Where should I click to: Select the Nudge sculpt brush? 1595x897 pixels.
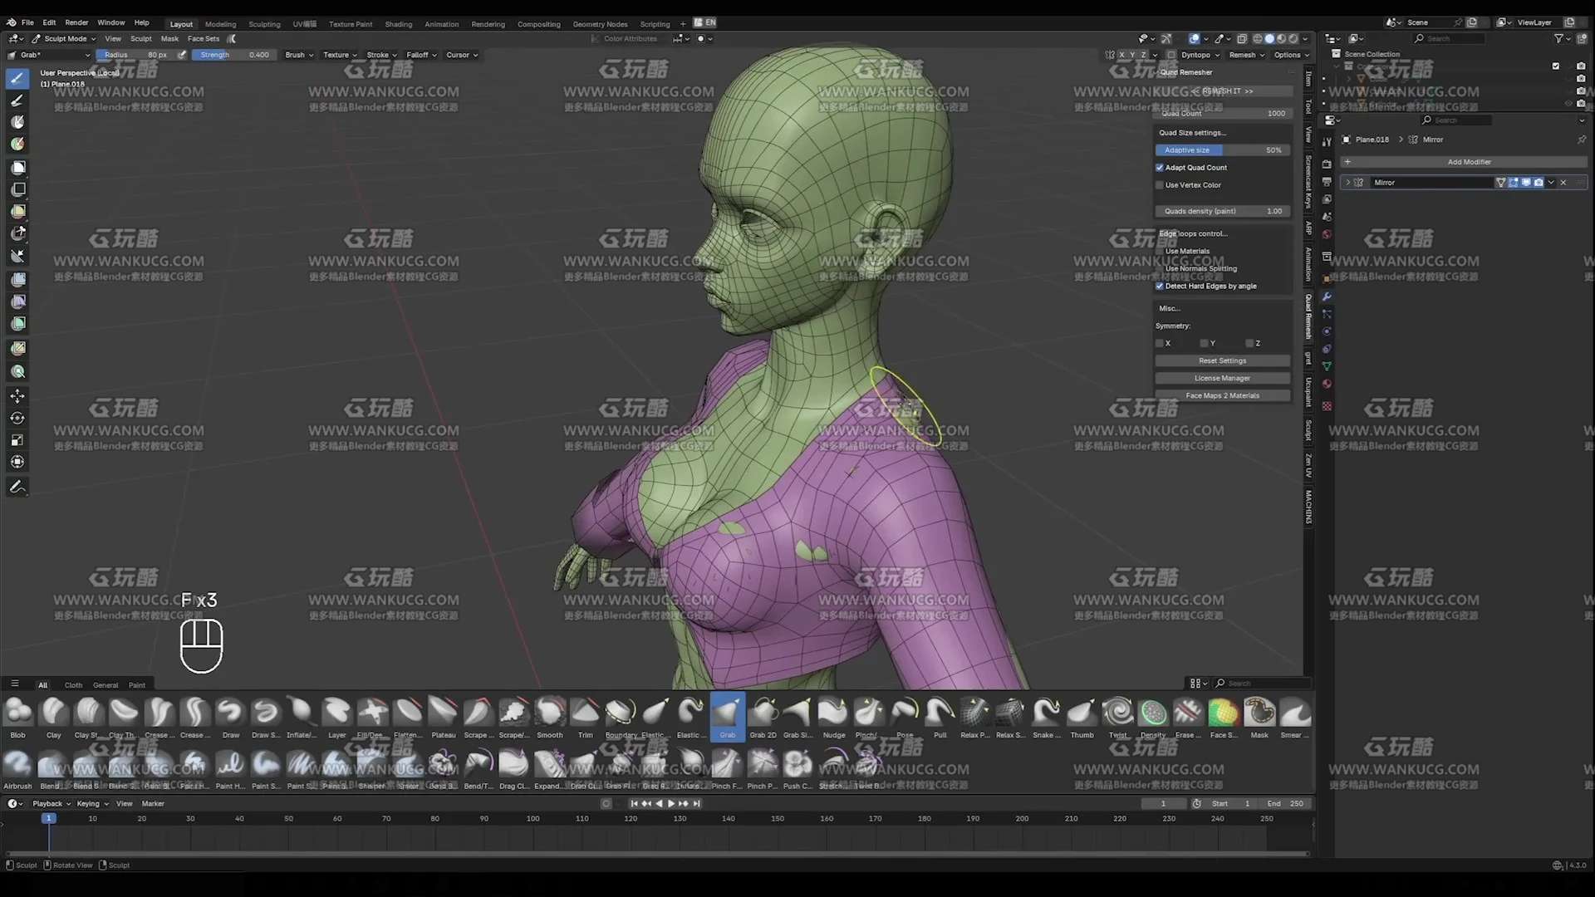pyautogui.click(x=833, y=718)
